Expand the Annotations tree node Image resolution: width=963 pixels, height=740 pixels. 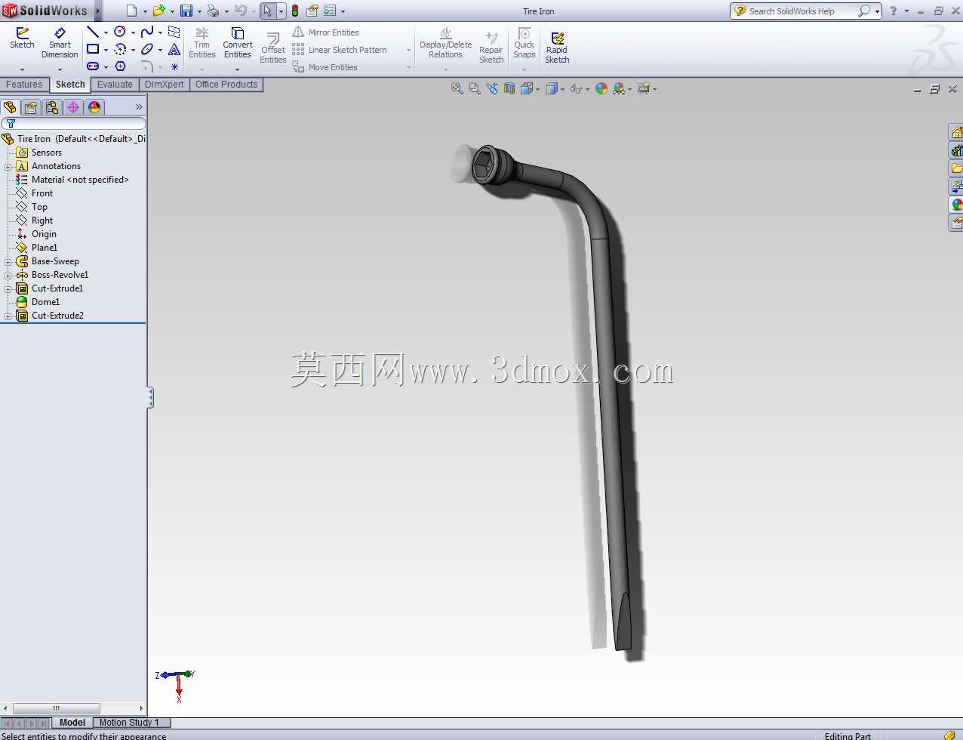8,166
